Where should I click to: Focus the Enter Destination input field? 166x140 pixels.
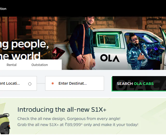(74, 83)
